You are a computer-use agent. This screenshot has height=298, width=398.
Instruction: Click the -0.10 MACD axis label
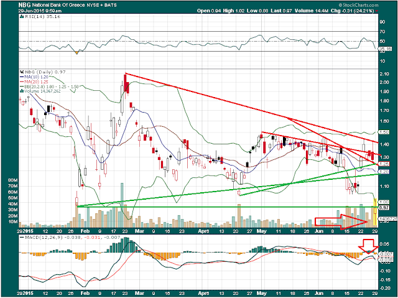384,271
